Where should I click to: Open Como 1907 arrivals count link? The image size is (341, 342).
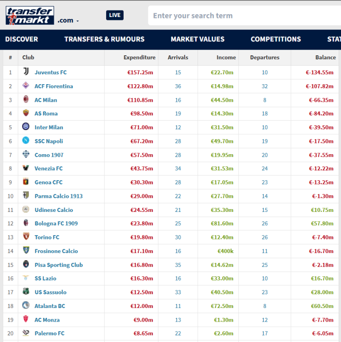(178, 155)
